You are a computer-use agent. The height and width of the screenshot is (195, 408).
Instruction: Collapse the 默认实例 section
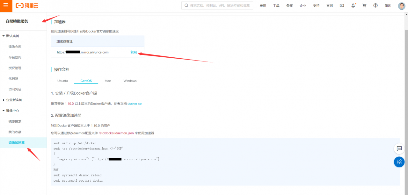pyautogui.click(x=13, y=36)
